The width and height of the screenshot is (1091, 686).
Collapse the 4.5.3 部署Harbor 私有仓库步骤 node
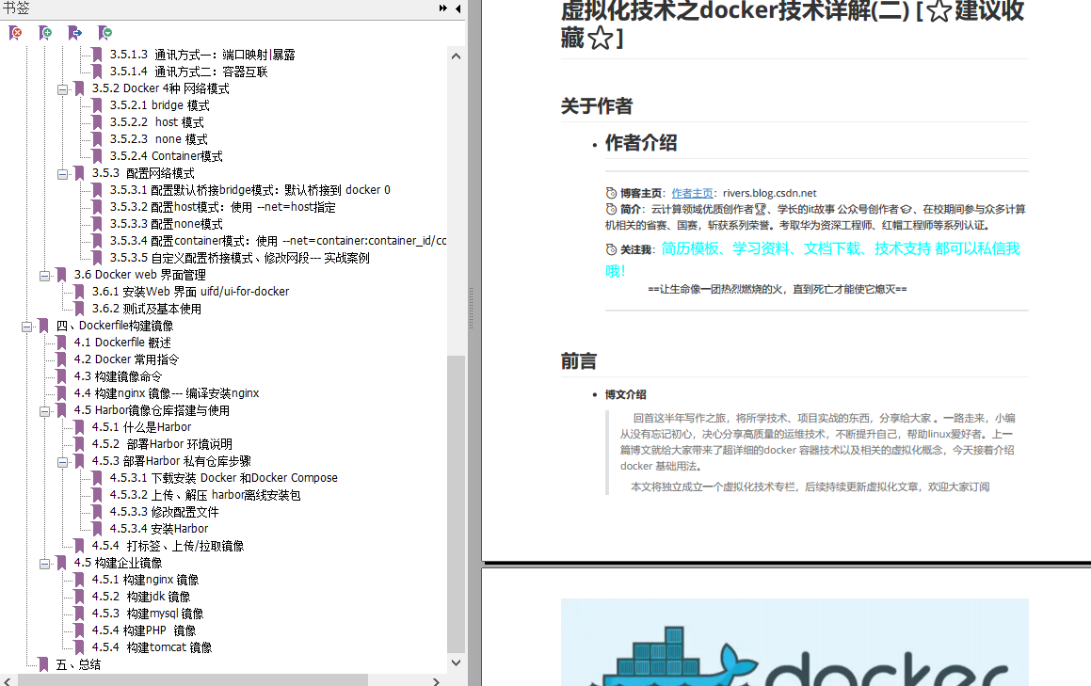click(x=63, y=460)
